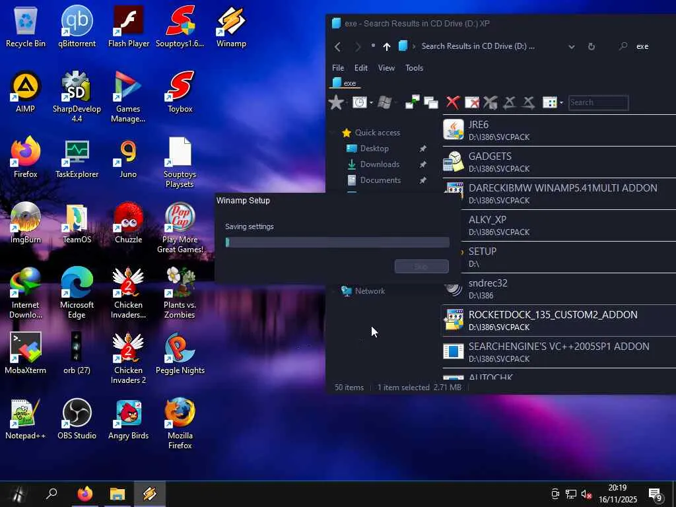
Task: Open the MobaXterm desktop shortcut
Action: 26,353
